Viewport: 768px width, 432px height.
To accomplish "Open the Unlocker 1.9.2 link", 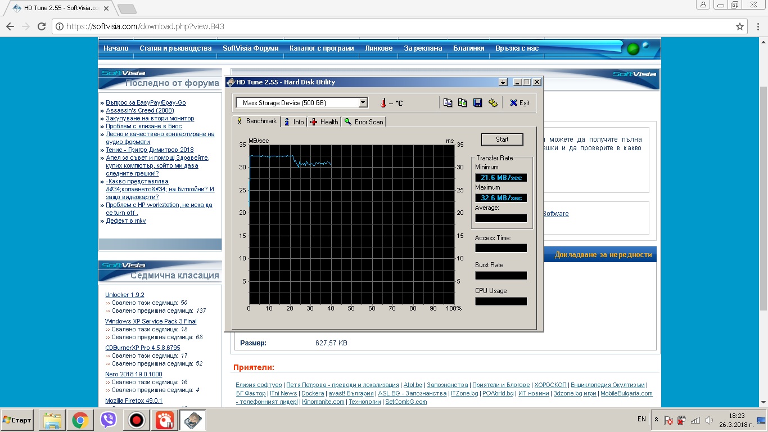I will [125, 295].
